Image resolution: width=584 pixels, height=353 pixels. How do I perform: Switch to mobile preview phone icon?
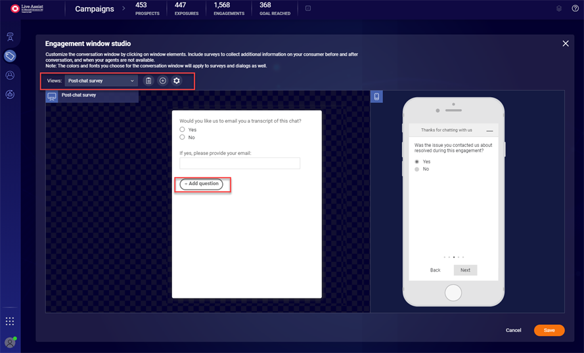tap(376, 96)
